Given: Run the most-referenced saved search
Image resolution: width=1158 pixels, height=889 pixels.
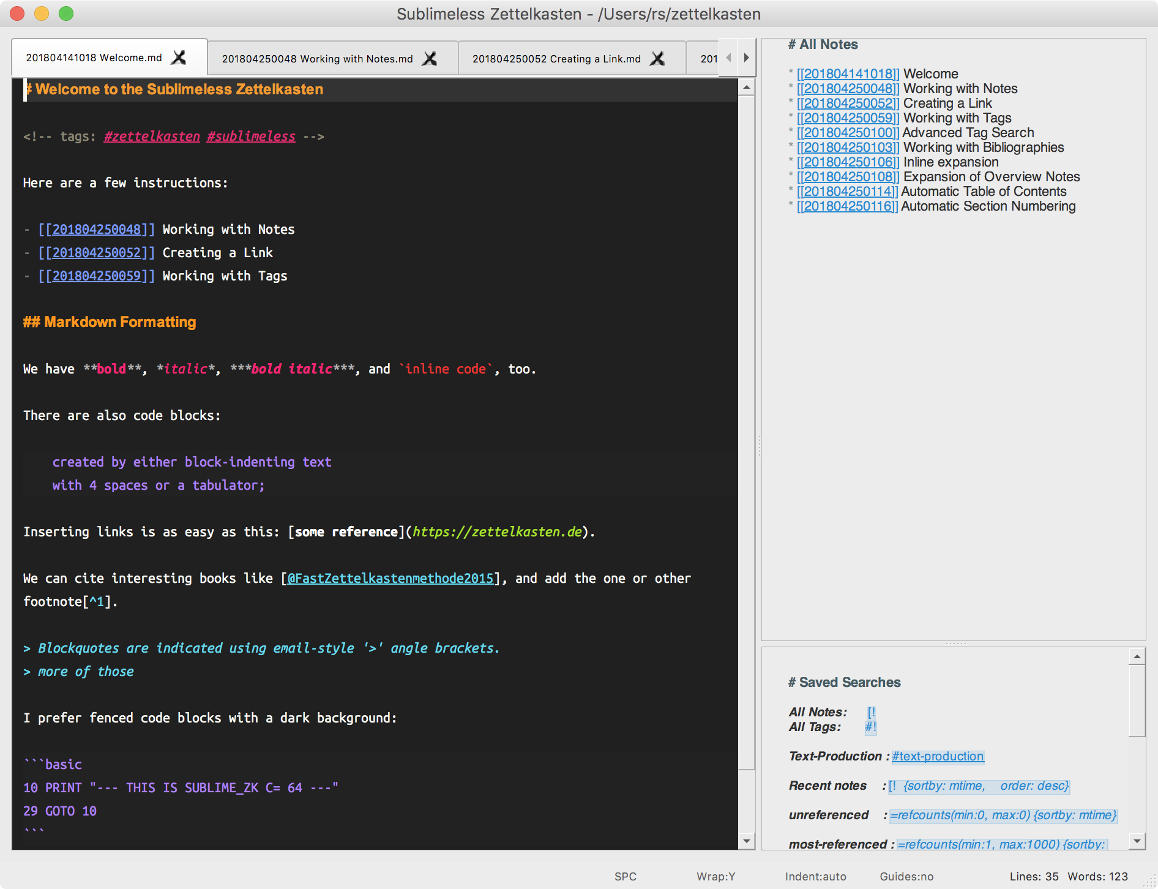Looking at the screenshot, I should click(1001, 844).
